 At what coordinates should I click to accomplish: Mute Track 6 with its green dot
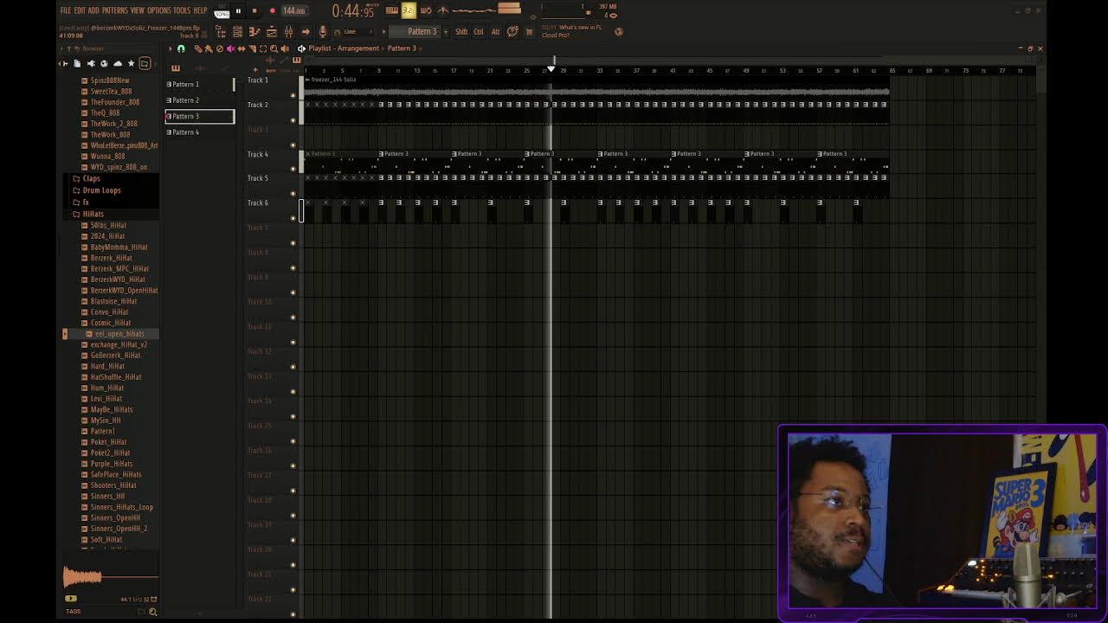(293, 217)
